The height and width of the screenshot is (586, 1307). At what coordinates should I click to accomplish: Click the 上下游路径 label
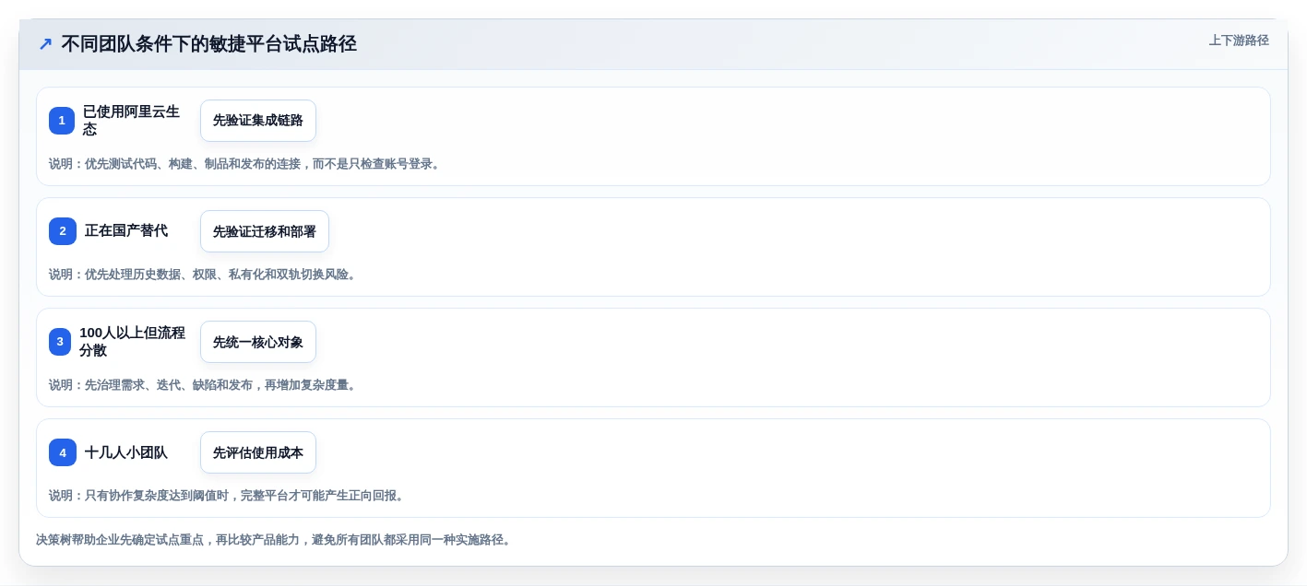coord(1239,41)
